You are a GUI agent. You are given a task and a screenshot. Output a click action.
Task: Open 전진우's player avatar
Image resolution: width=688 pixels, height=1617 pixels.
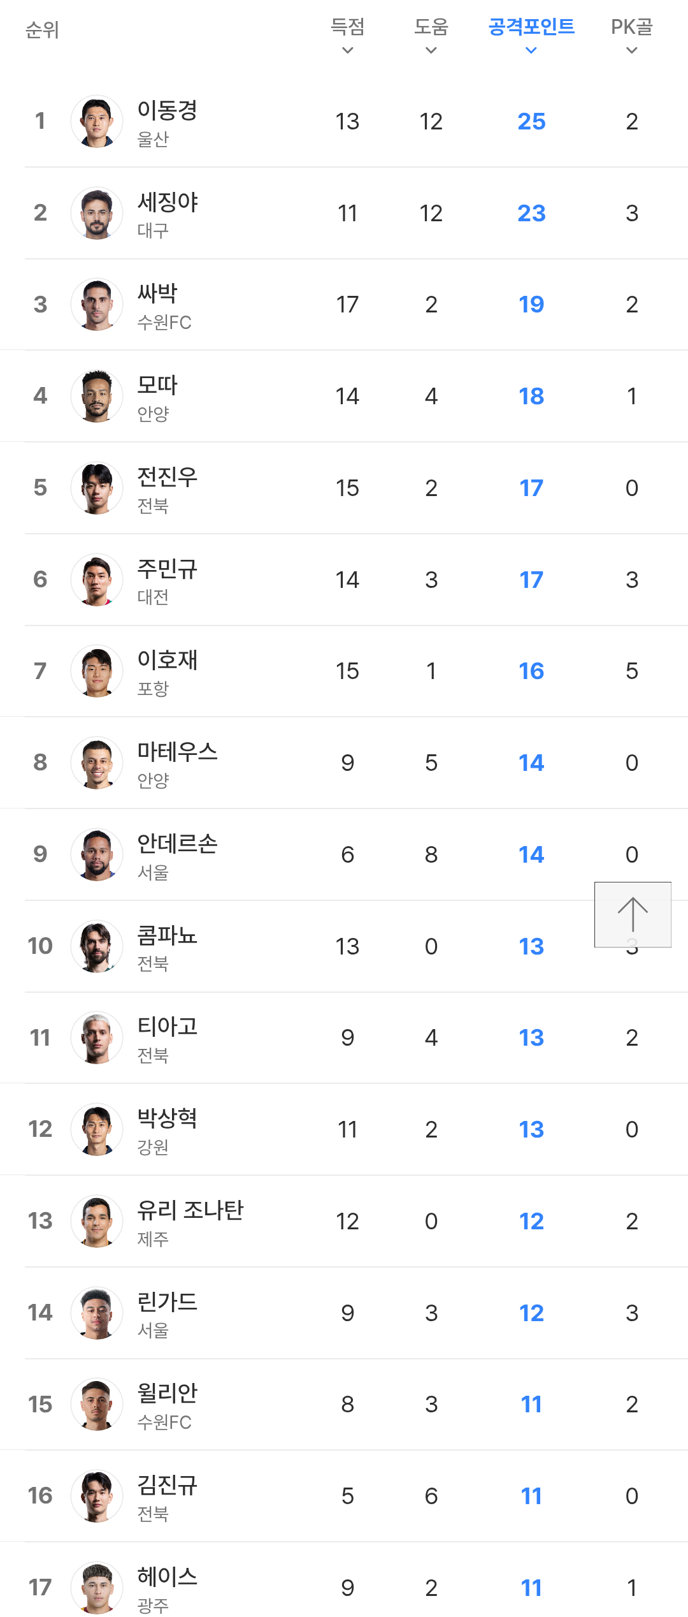(97, 488)
